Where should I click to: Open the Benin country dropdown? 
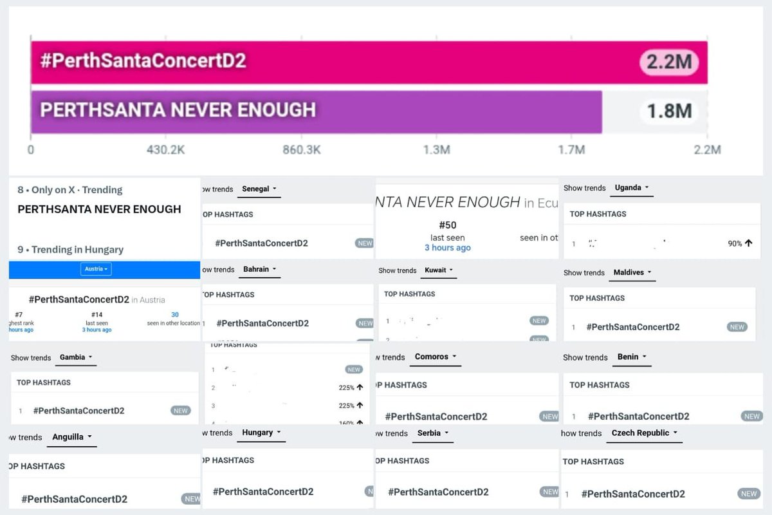coord(632,357)
